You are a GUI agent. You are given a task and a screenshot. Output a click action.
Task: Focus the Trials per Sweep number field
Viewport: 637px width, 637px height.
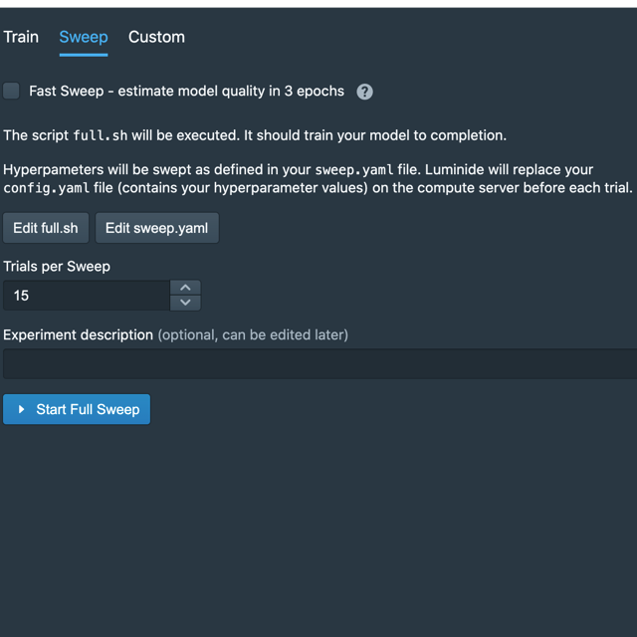click(87, 296)
